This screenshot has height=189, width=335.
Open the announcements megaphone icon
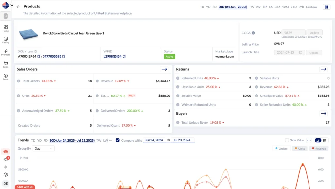pos(6,159)
